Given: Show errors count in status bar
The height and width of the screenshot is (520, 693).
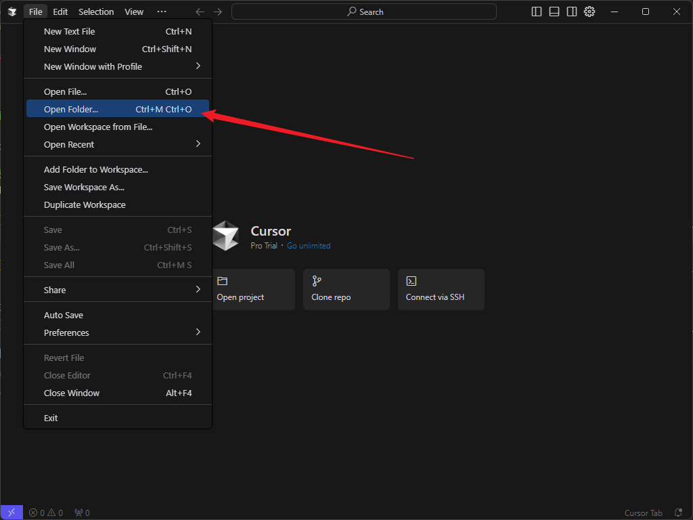Looking at the screenshot, I should (37, 513).
